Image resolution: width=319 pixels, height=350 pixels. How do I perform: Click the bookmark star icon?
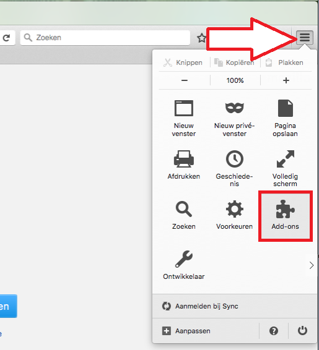tap(201, 38)
